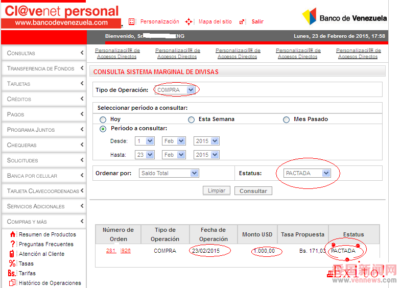Open the Histórico de Operaciones link
This screenshot has height=288, width=401.
click(x=50, y=283)
